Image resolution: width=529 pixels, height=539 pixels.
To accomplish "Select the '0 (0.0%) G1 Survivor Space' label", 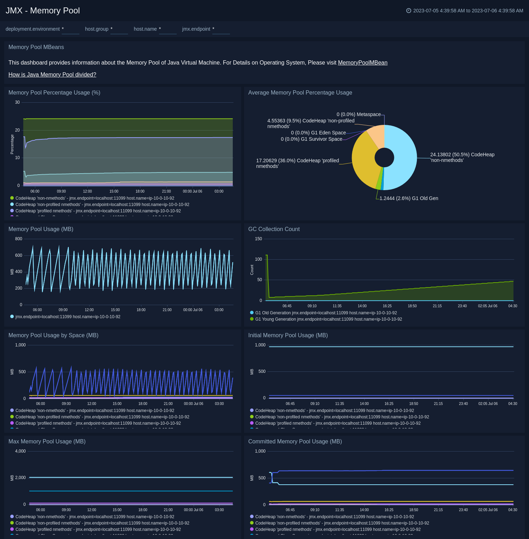I will pos(311,139).
